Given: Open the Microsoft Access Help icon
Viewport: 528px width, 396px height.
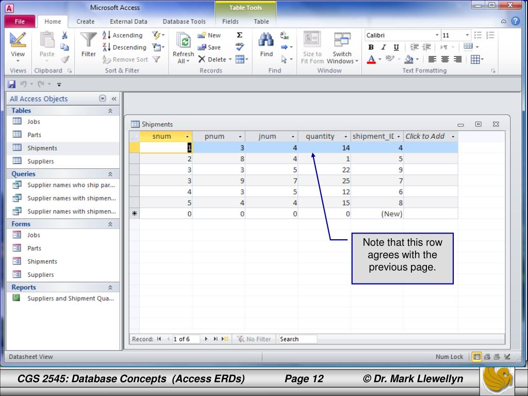Looking at the screenshot, I should pos(515,21).
